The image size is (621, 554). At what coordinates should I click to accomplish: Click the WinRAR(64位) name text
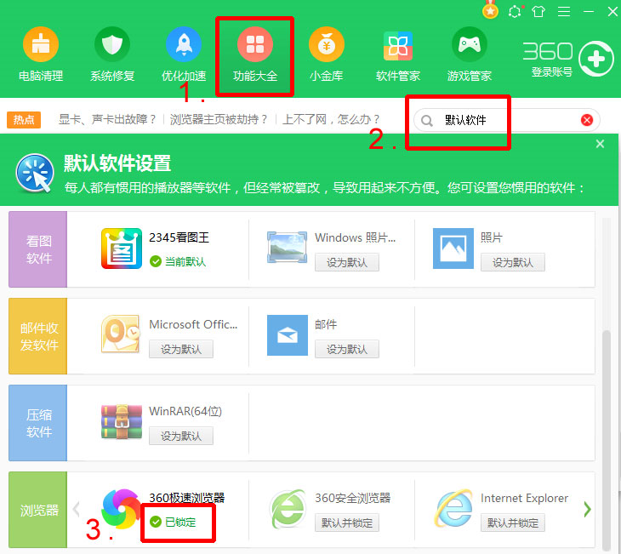coord(185,411)
